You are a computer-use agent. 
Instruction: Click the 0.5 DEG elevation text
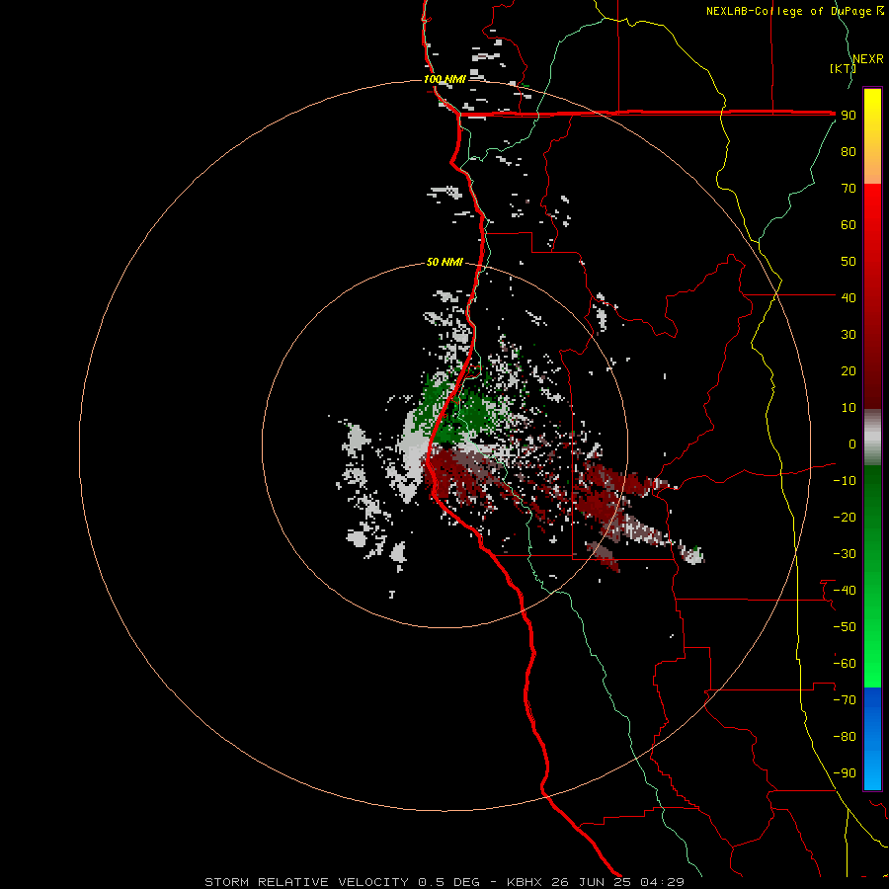coord(448,882)
